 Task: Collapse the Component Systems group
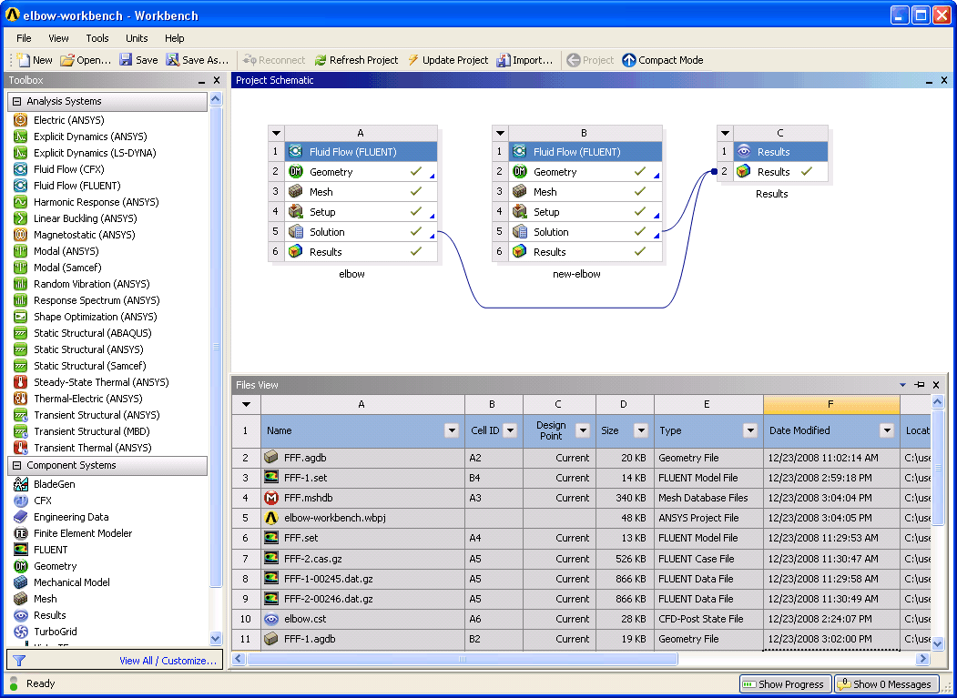click(x=17, y=465)
